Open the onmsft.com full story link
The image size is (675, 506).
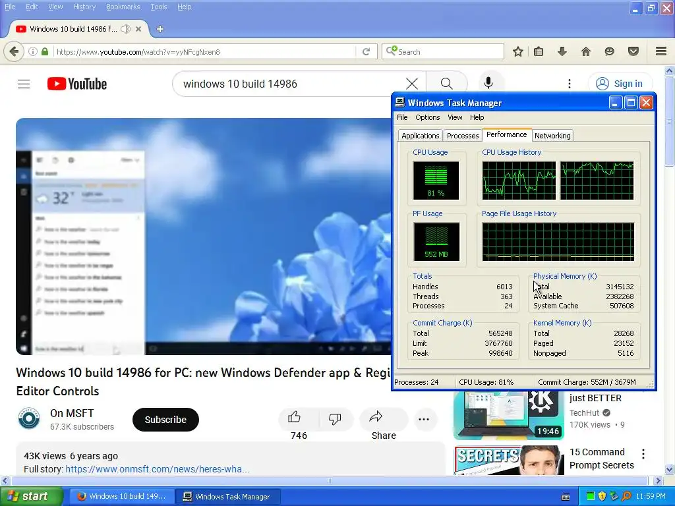pos(157,469)
